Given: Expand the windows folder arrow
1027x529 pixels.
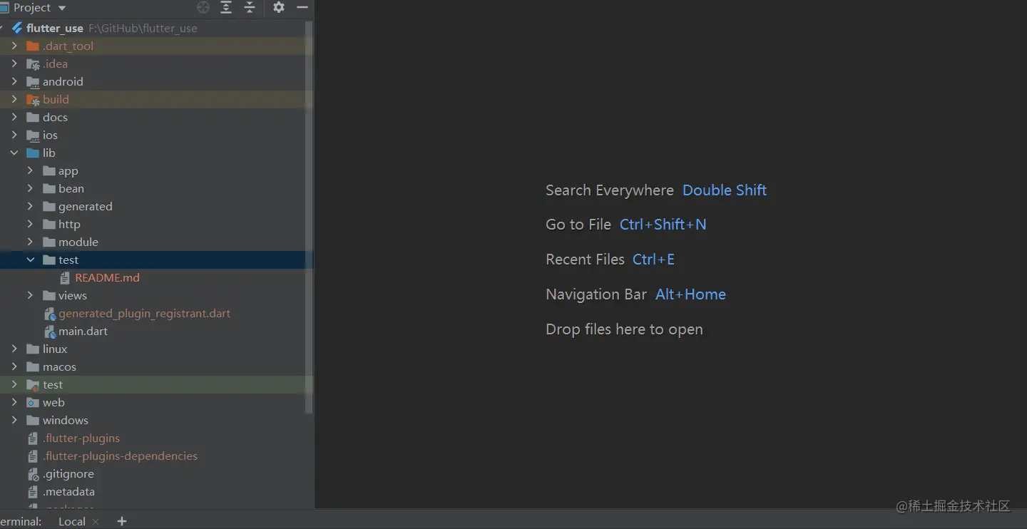Looking at the screenshot, I should click(14, 421).
